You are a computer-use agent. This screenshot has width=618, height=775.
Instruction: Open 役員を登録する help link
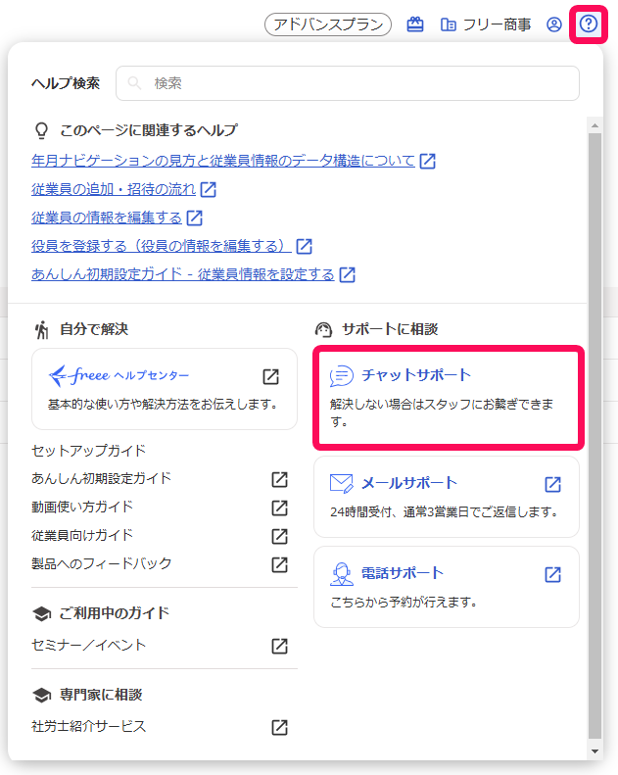161,246
